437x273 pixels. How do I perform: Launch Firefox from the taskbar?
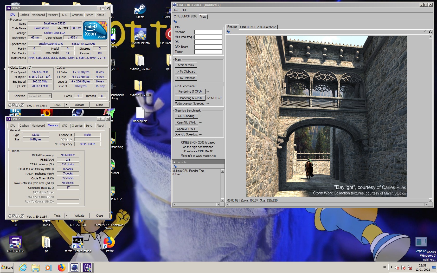coord(61,268)
